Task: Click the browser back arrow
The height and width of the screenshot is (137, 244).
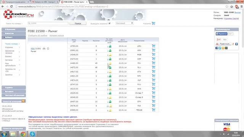Action: pos(3,6)
